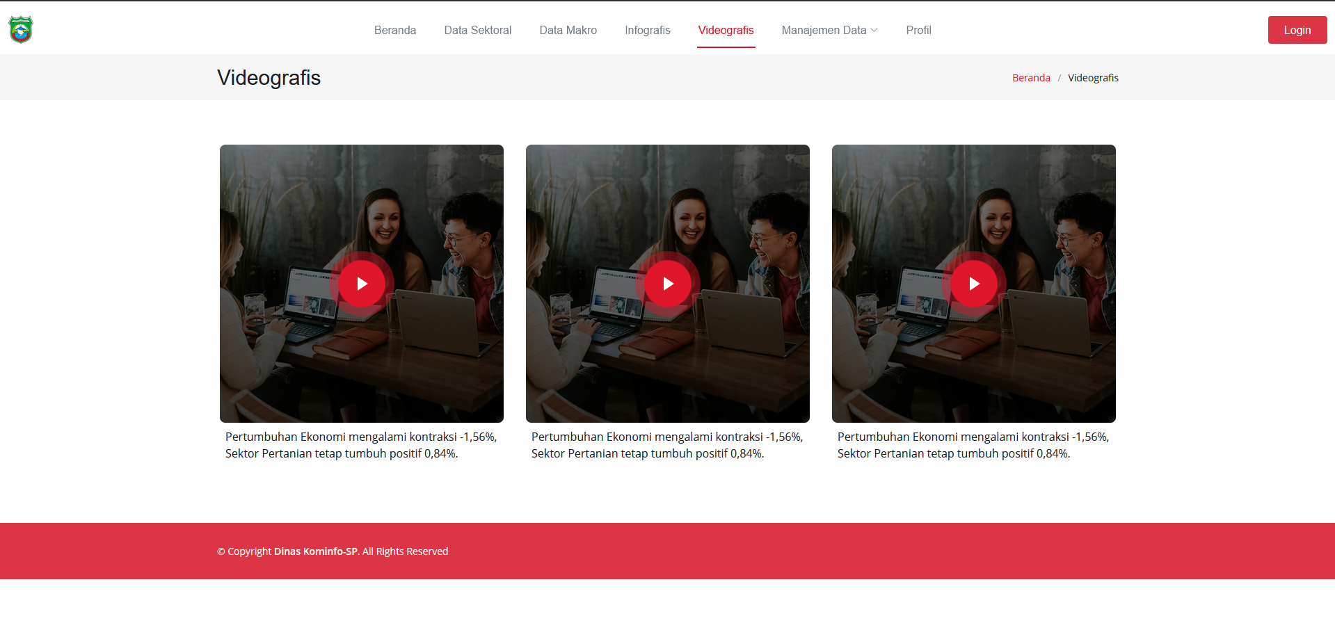The height and width of the screenshot is (639, 1335).
Task: Follow the Beranda breadcrumb link
Action: 1031,78
